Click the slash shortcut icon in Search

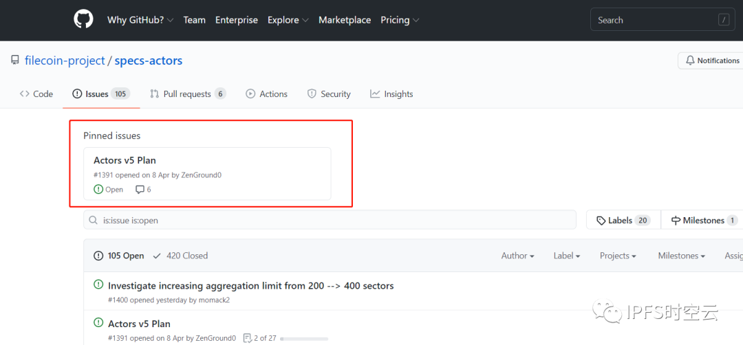pyautogui.click(x=724, y=20)
